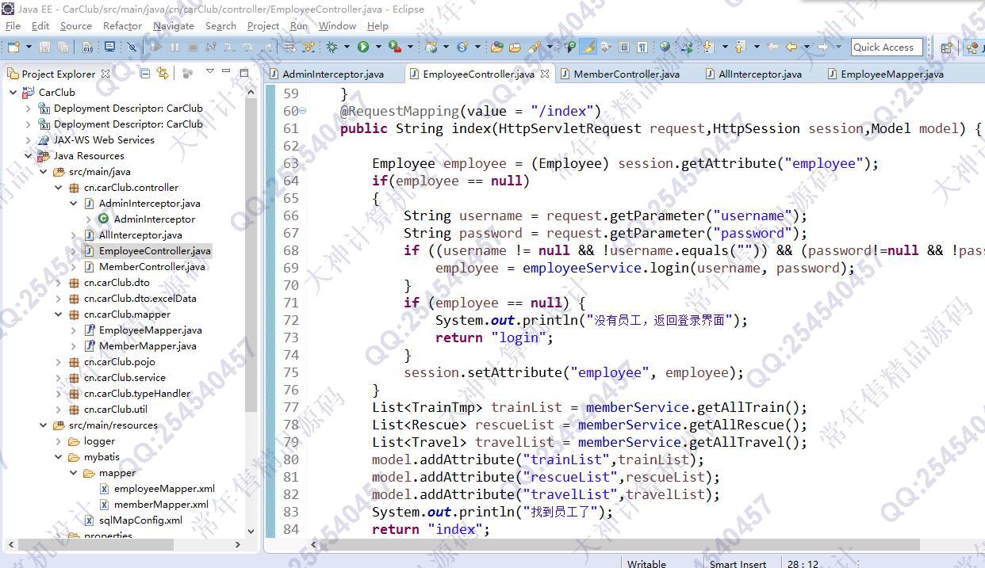Open the New wizard dropdown arrow
Viewport: 985px width, 568px height.
tap(29, 47)
